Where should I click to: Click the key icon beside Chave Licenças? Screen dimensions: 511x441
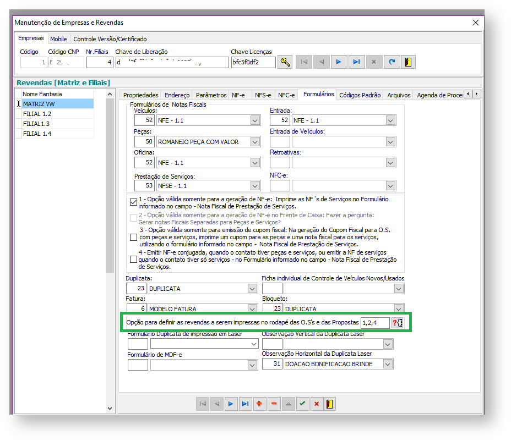point(285,62)
